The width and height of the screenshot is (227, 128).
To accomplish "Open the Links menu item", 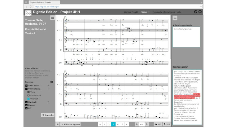I will (x=179, y=12).
